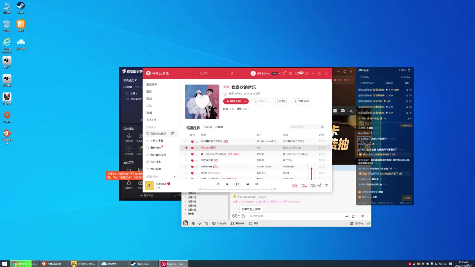Viewport: 475px width, 267px height.
Task: Switch to the 评论(0) tab
Action: click(x=207, y=127)
